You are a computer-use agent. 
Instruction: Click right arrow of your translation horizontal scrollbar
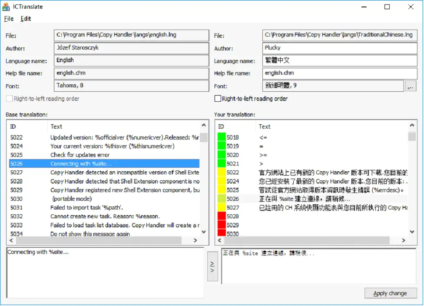pyautogui.click(x=404, y=240)
